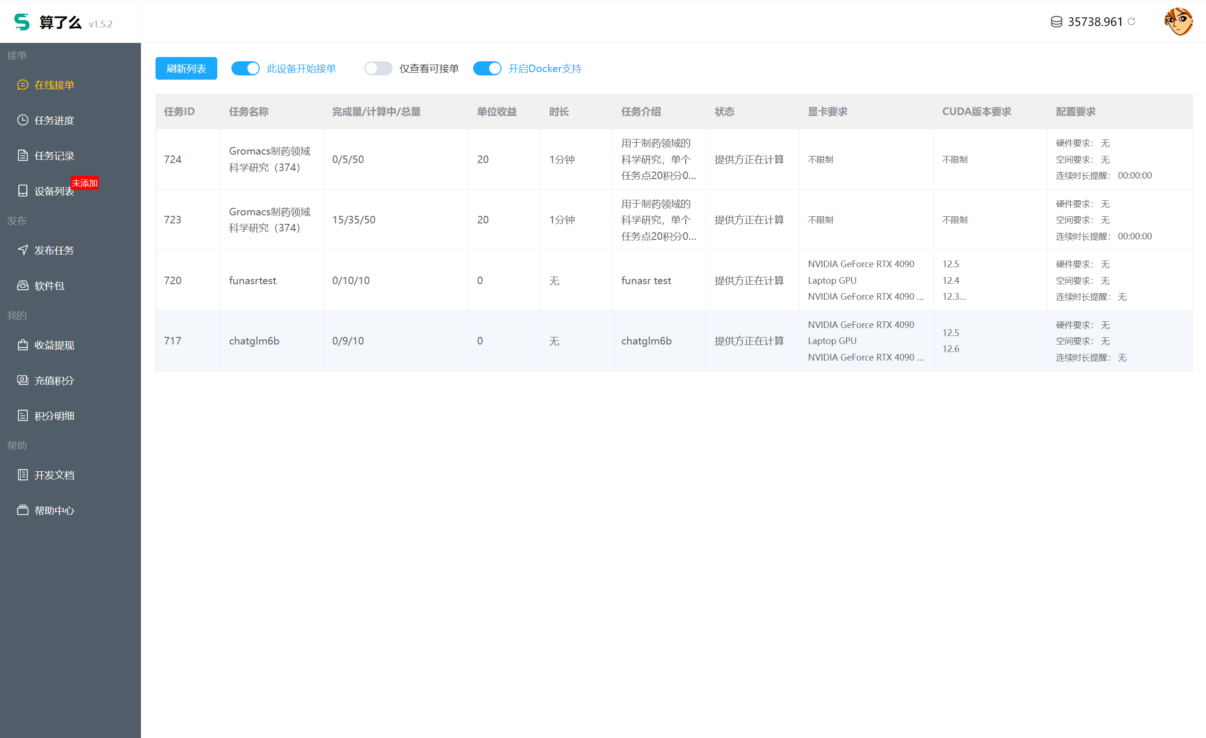The height and width of the screenshot is (738, 1206).
Task: Click the coin stack icon next to 35738.961
Action: [x=1056, y=22]
